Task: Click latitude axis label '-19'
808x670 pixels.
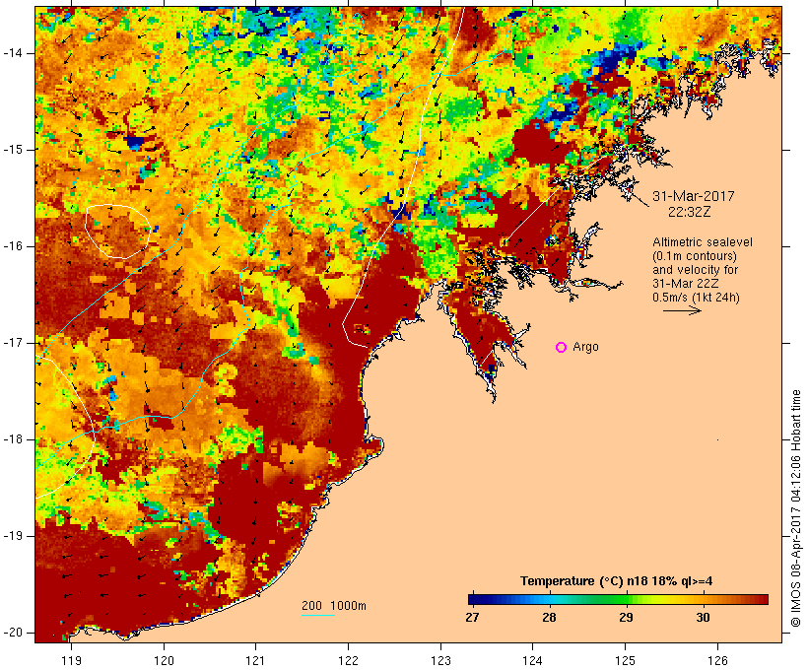Action: click(13, 536)
